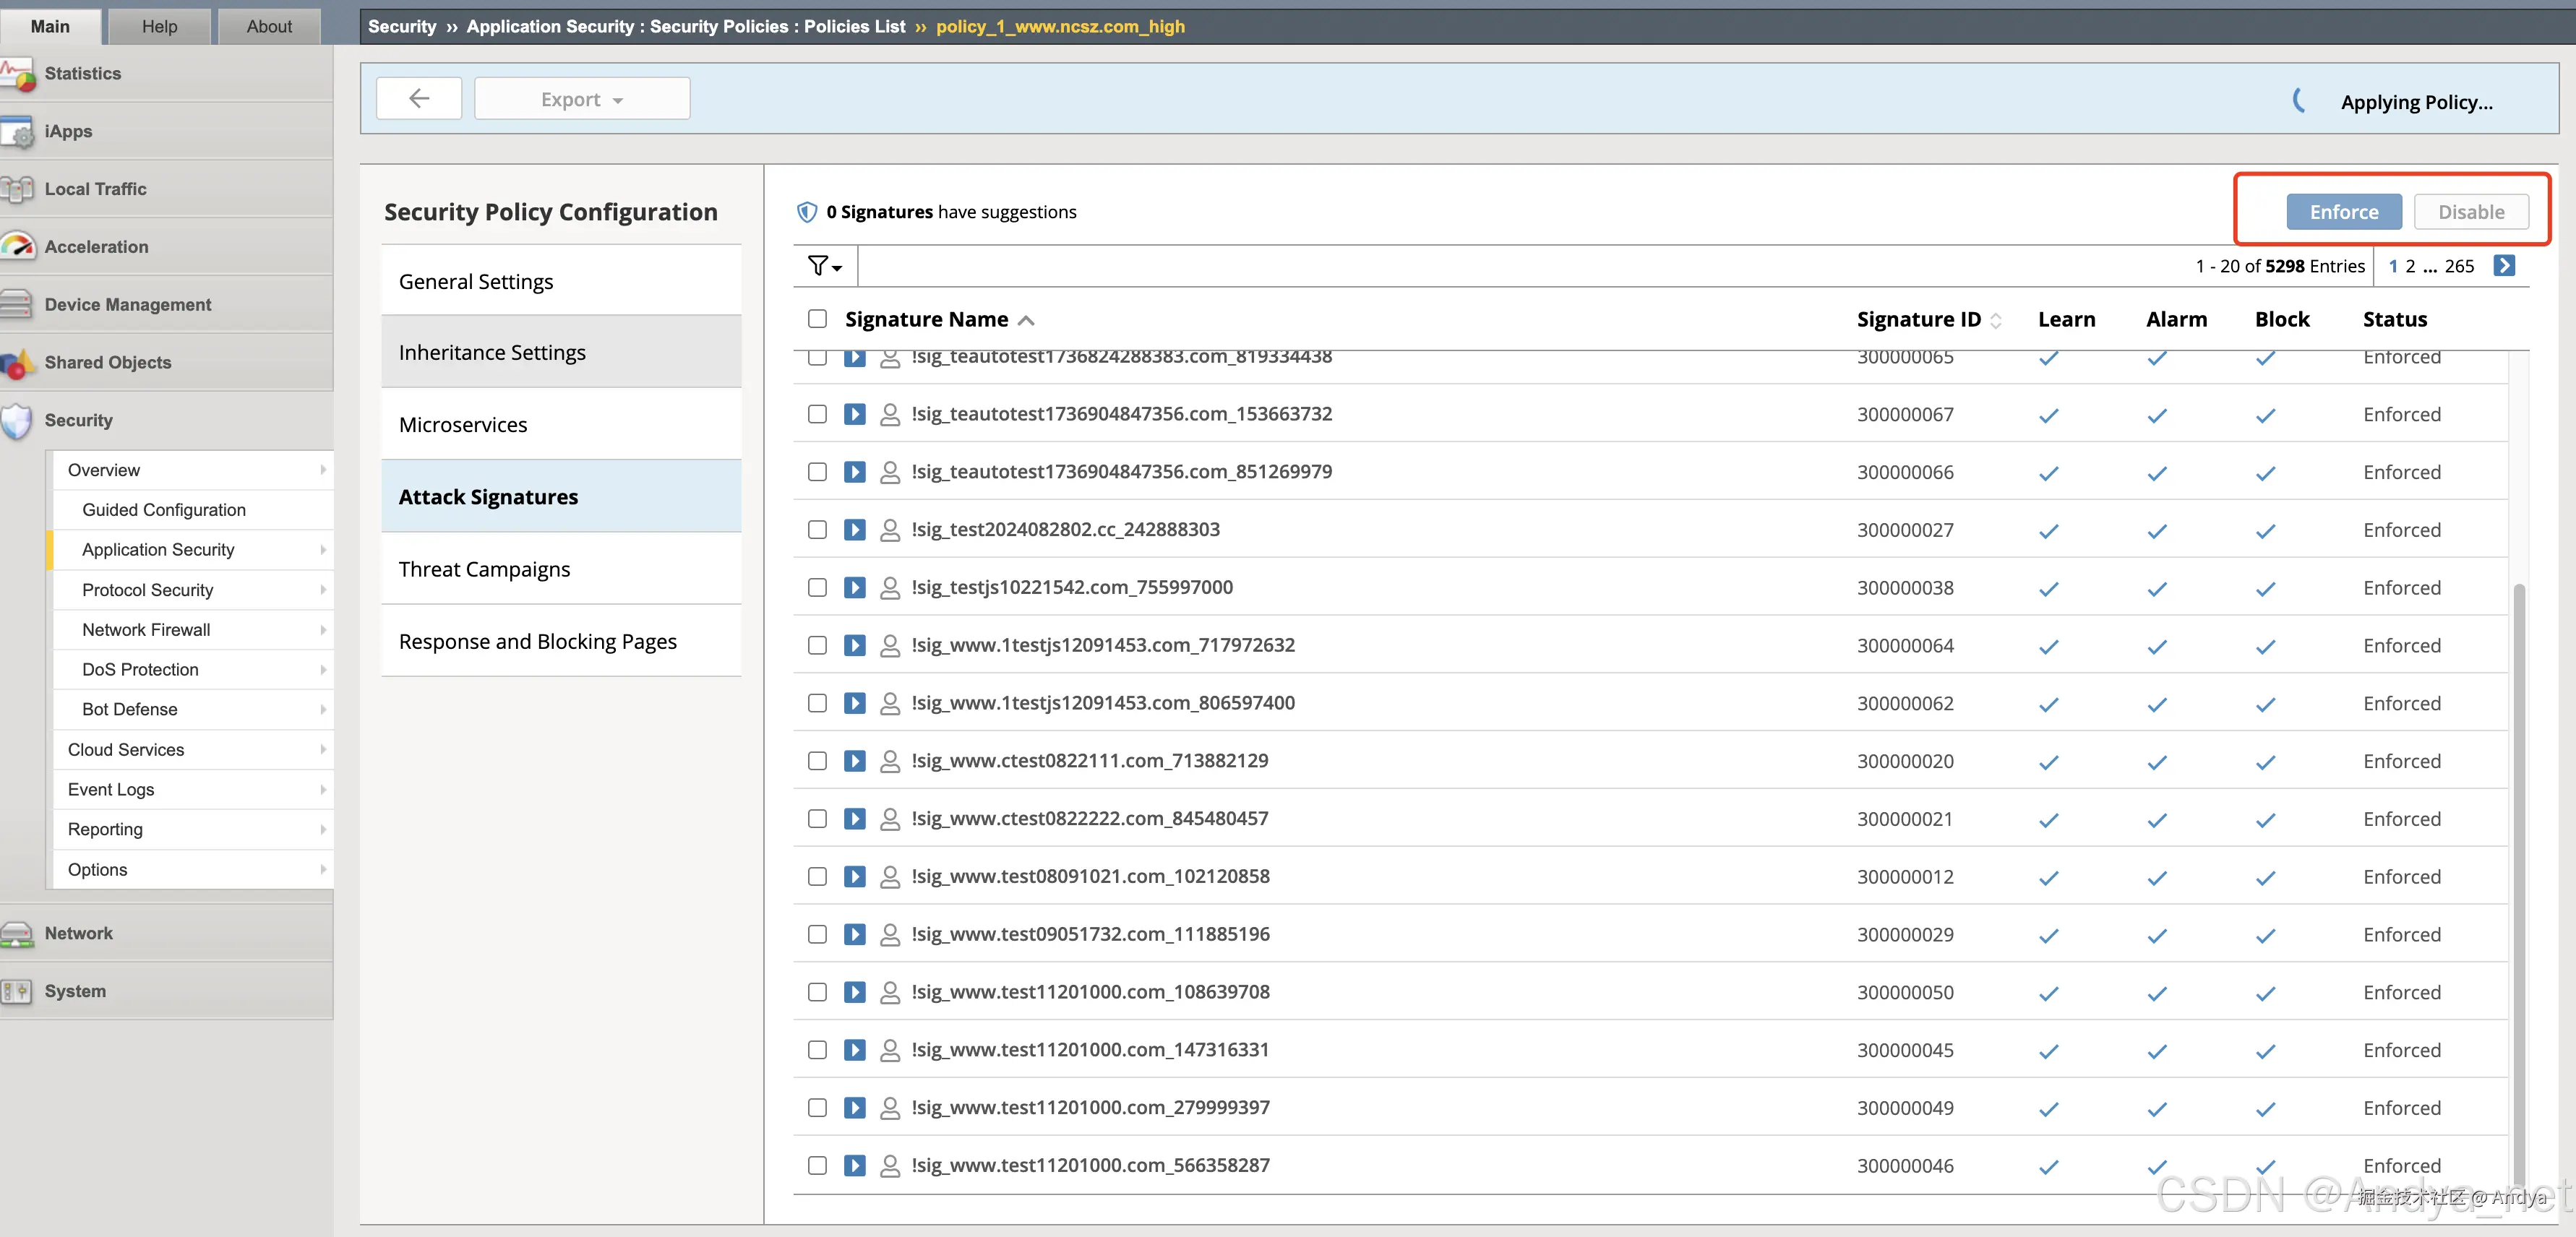The height and width of the screenshot is (1237, 2576).
Task: Click the iApps sidebar icon
Action: (18, 132)
